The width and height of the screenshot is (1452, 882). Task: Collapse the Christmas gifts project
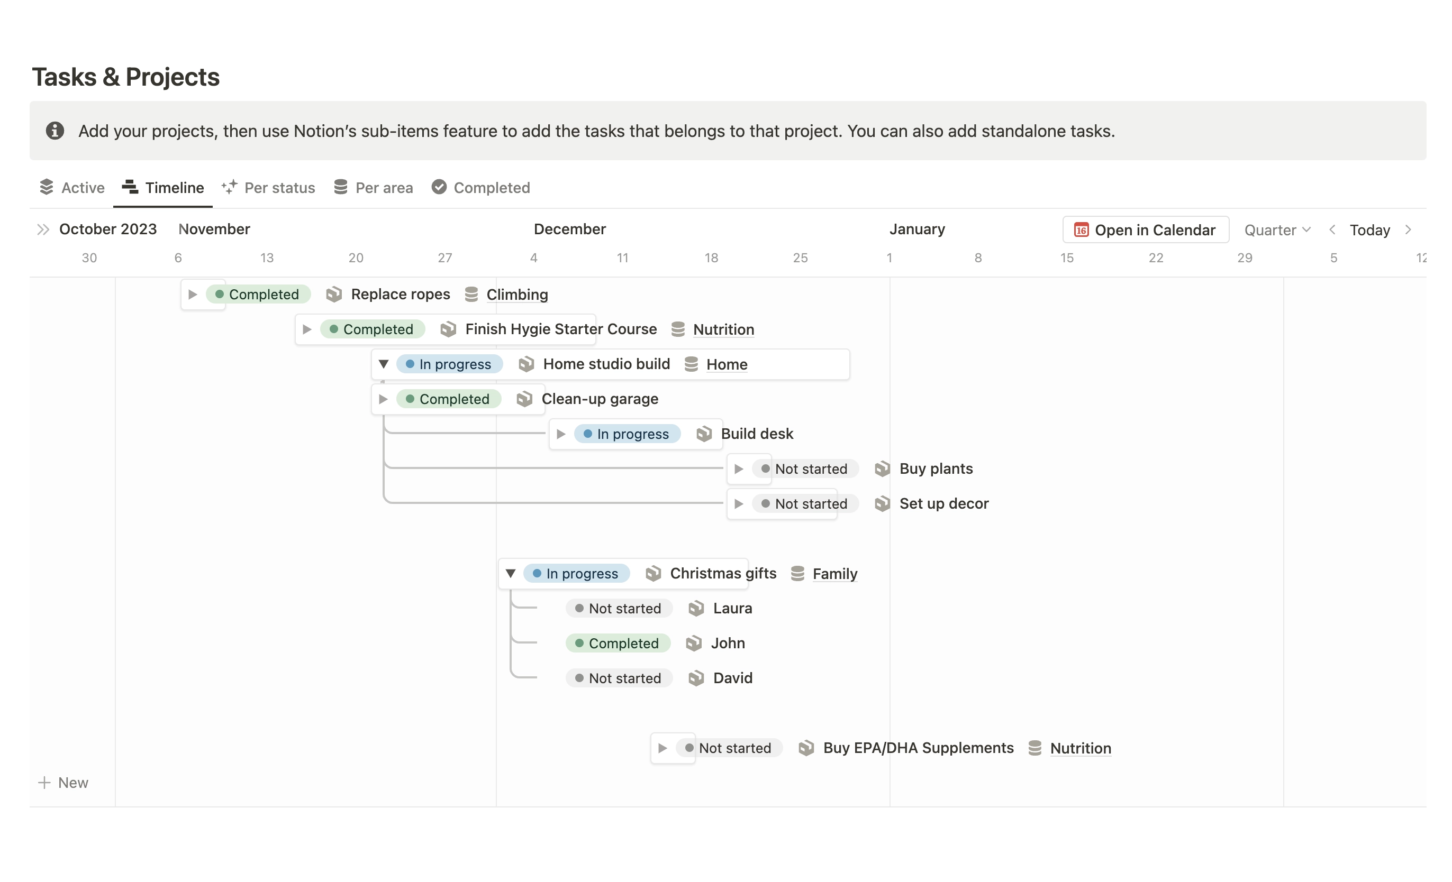(510, 572)
